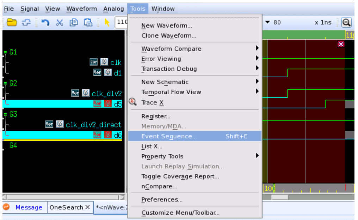
Task: Click the undo arrow icon
Action: coord(45,22)
